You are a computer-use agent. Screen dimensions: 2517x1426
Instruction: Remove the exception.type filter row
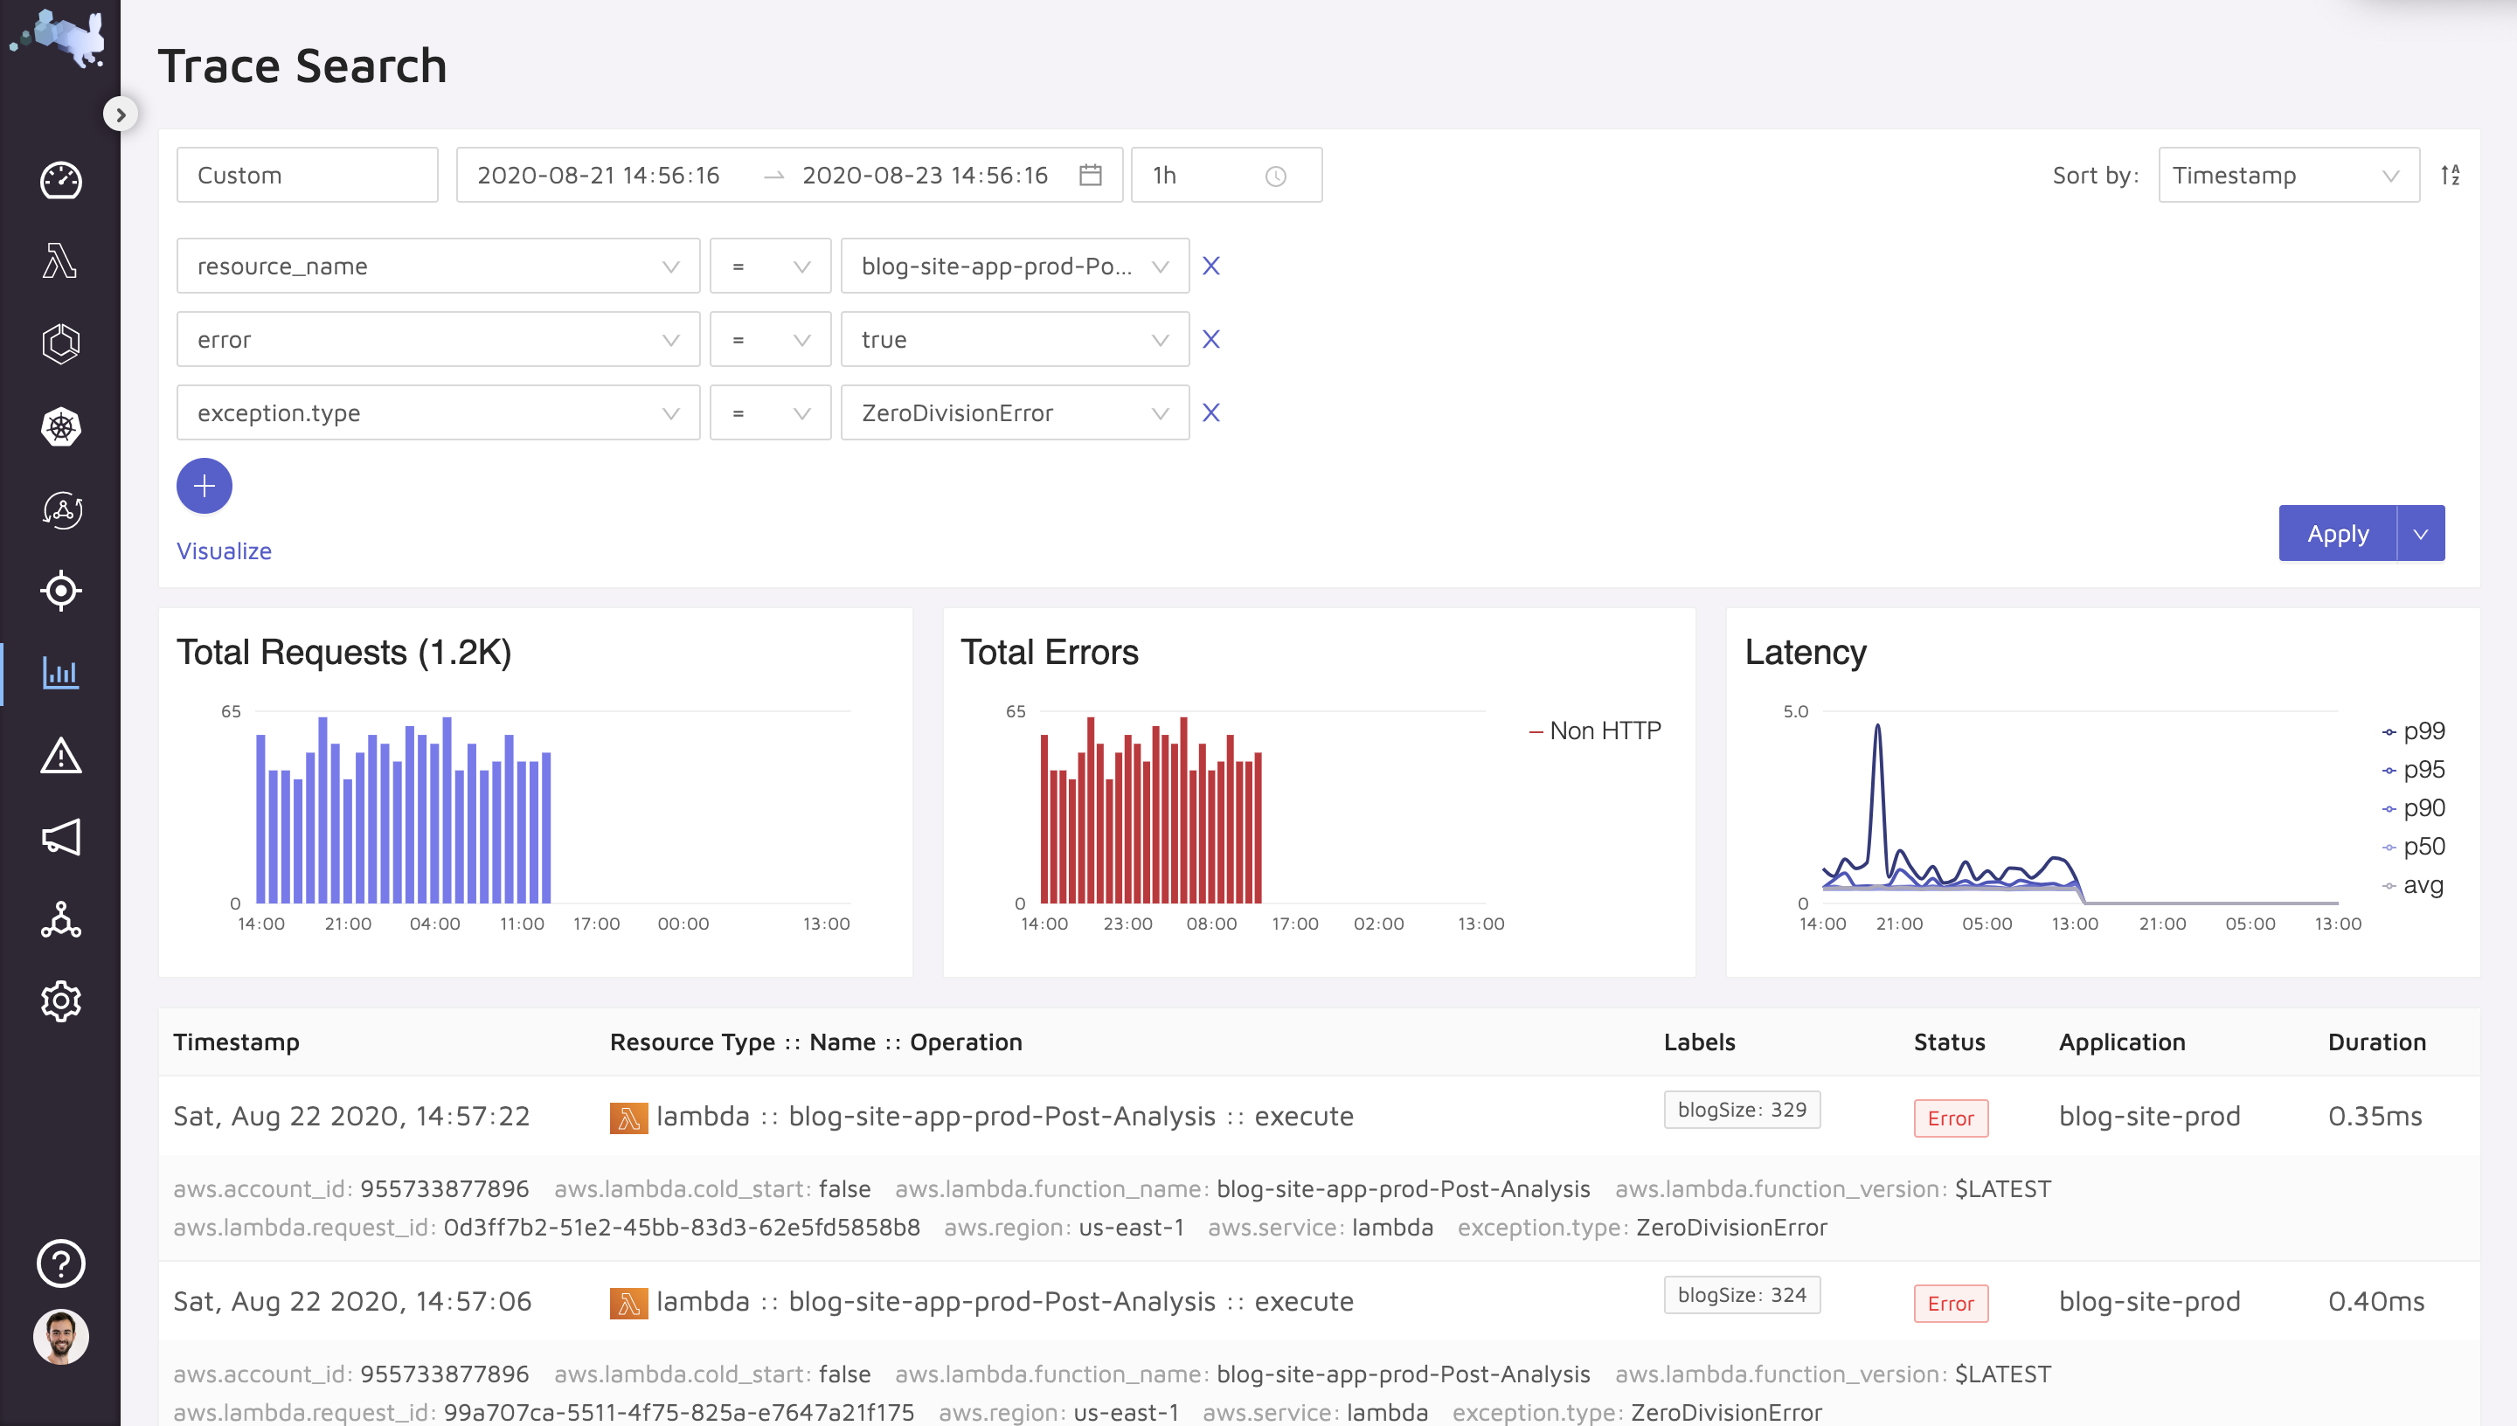point(1211,413)
